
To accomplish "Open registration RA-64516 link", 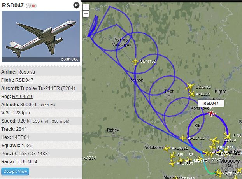I will click(x=23, y=97).
